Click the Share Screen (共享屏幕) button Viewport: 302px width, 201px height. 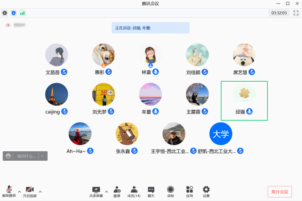(96, 191)
